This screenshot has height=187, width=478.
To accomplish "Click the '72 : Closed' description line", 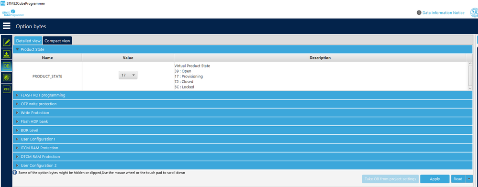I will tap(184, 82).
